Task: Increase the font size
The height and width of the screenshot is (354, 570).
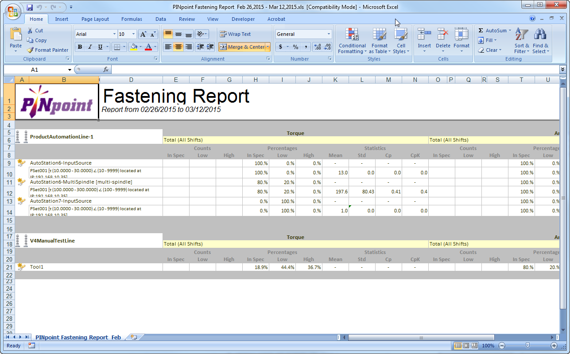Action: coord(143,34)
